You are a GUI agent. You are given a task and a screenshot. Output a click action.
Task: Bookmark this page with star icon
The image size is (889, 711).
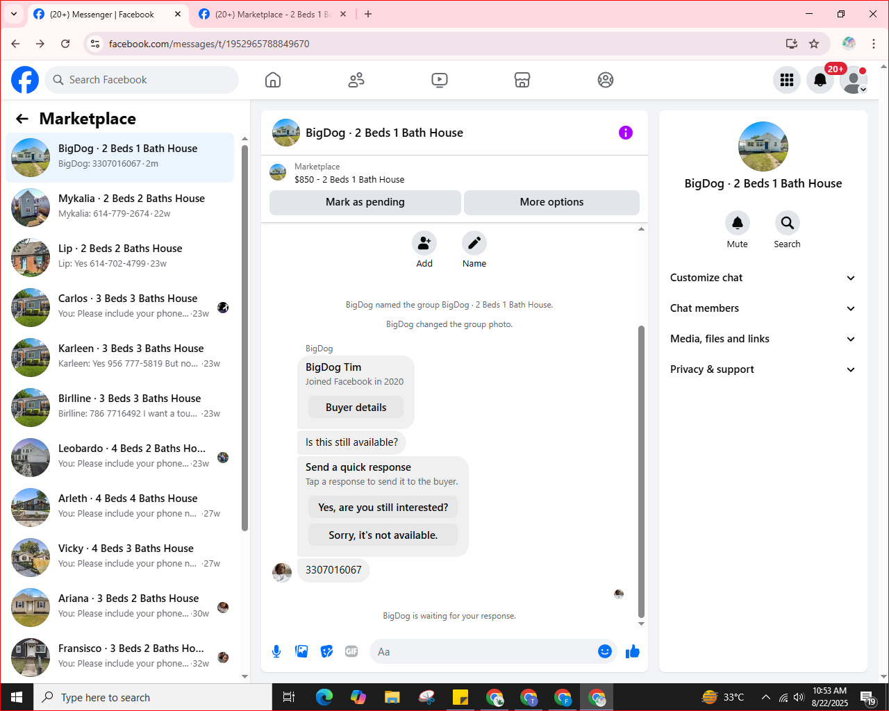pos(814,44)
